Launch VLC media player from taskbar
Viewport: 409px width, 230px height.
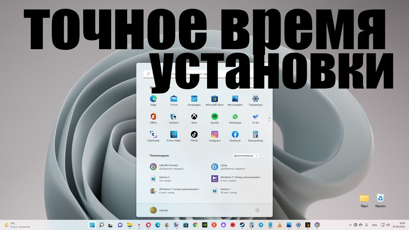[280, 225]
